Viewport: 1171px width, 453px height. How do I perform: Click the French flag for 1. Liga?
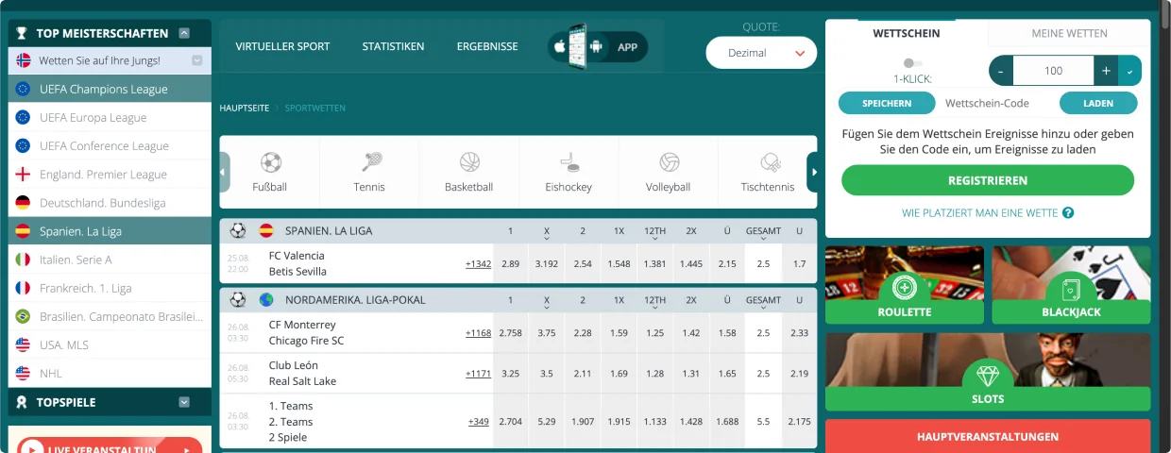[x=24, y=288]
